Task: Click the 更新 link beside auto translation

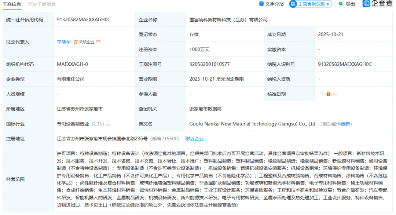Action: 346,124
